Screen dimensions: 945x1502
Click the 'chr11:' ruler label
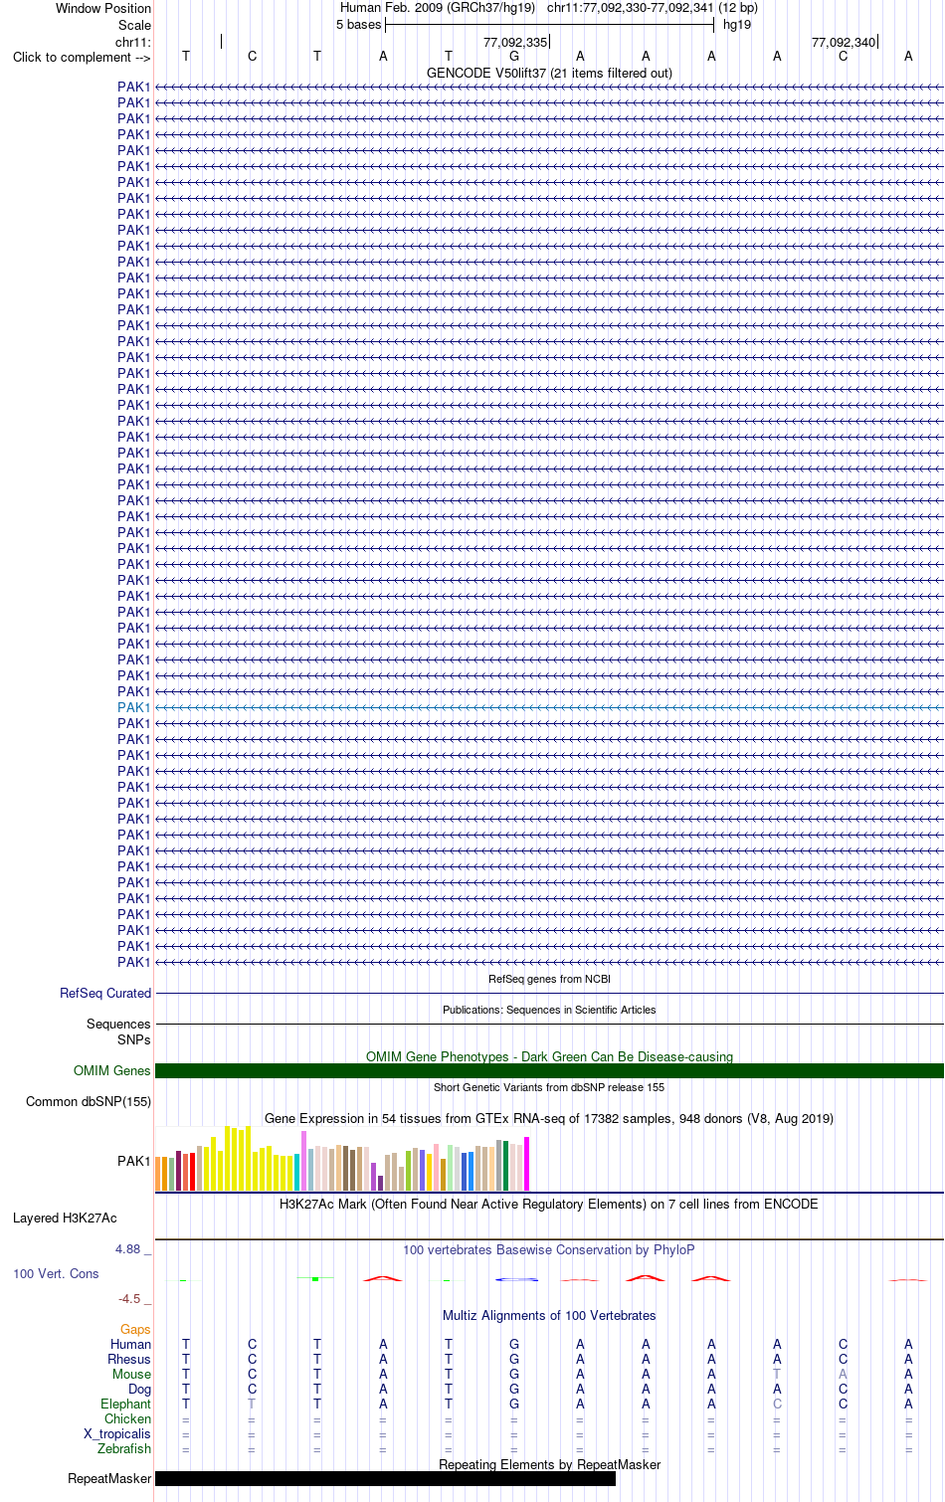133,42
